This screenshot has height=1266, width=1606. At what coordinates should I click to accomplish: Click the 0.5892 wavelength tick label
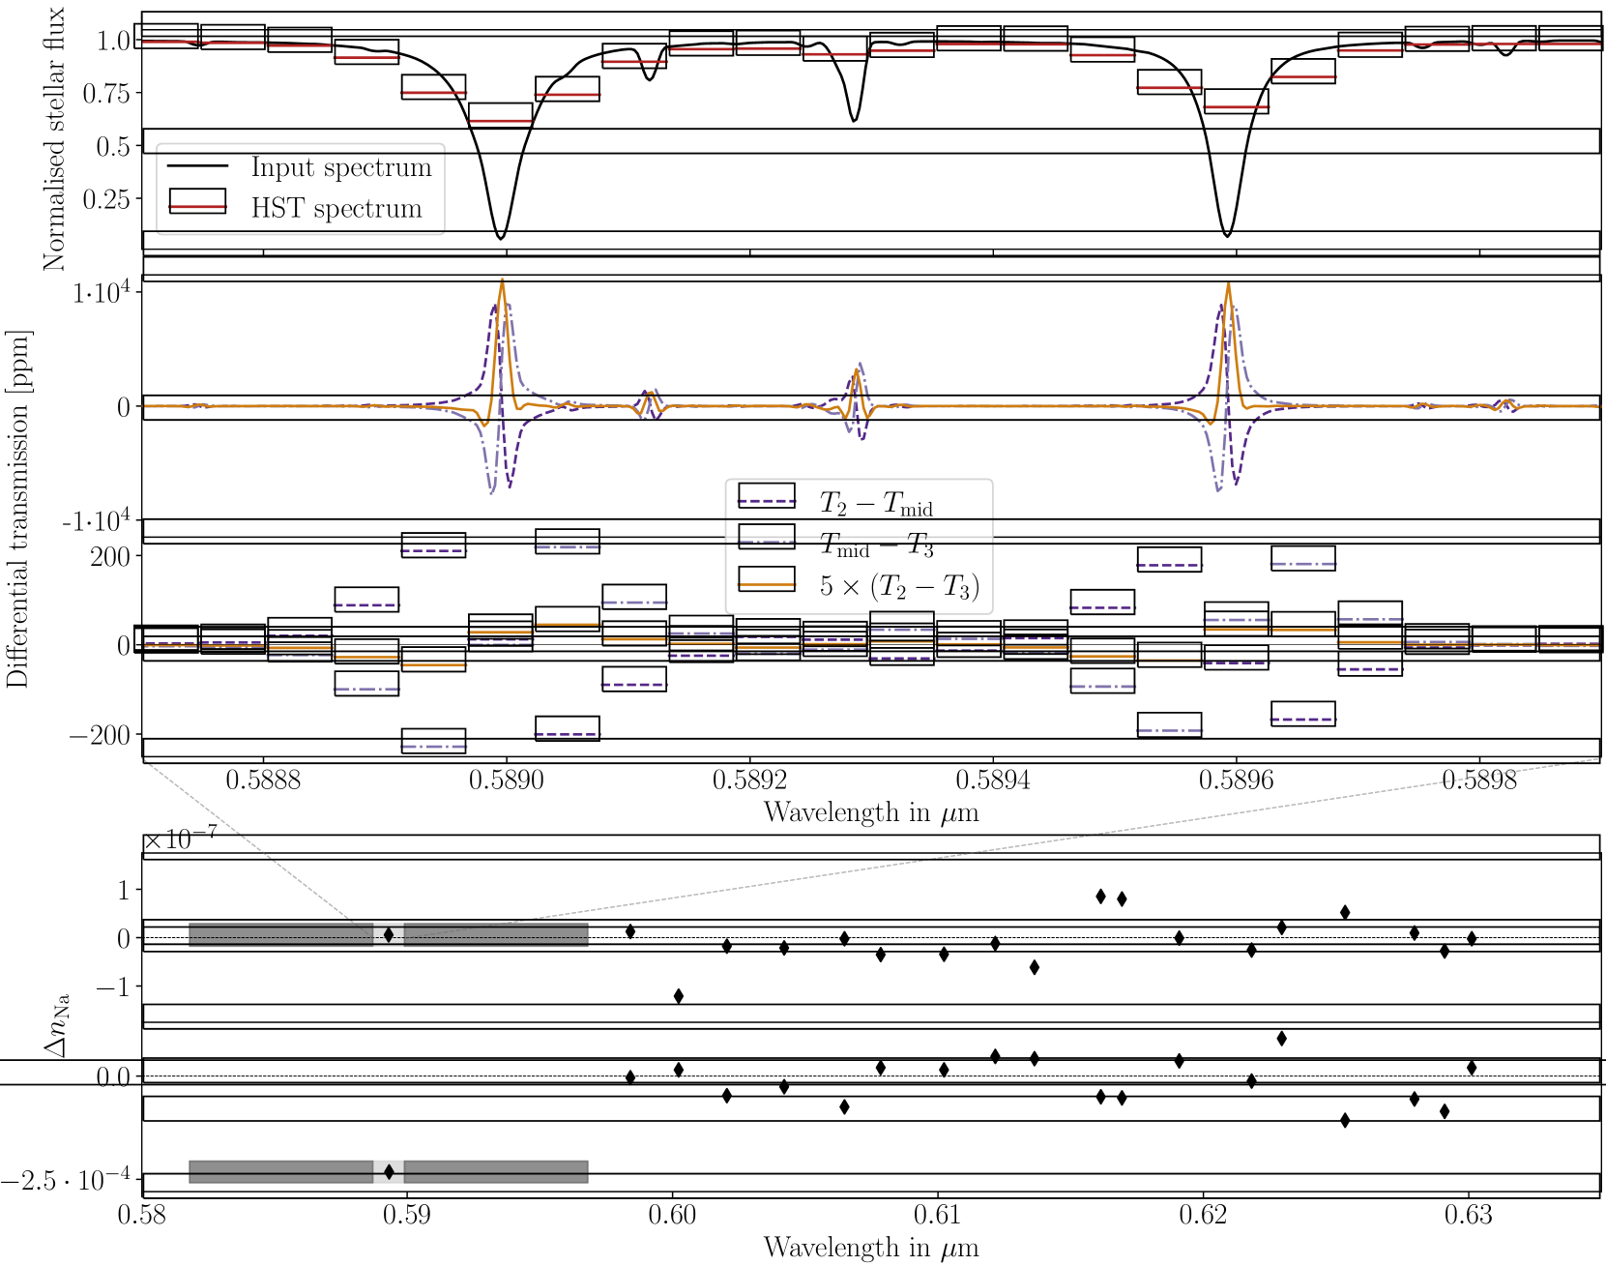(x=750, y=780)
